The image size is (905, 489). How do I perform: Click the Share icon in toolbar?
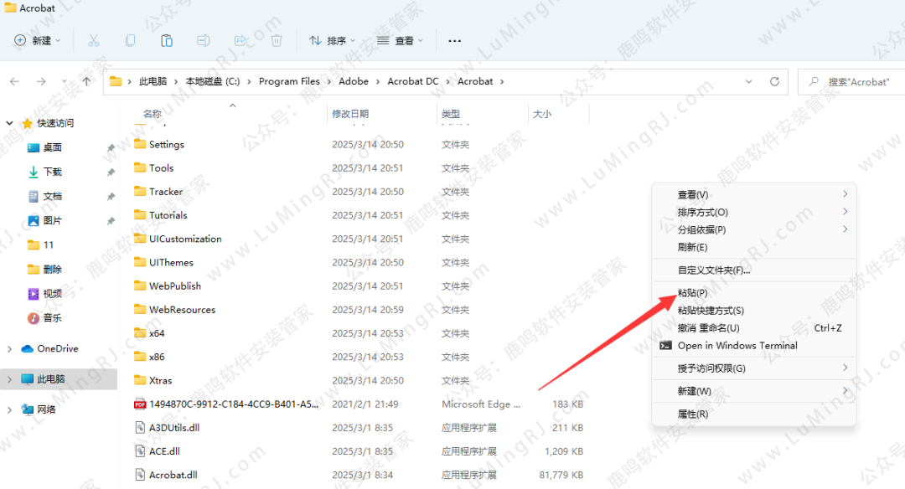point(240,40)
